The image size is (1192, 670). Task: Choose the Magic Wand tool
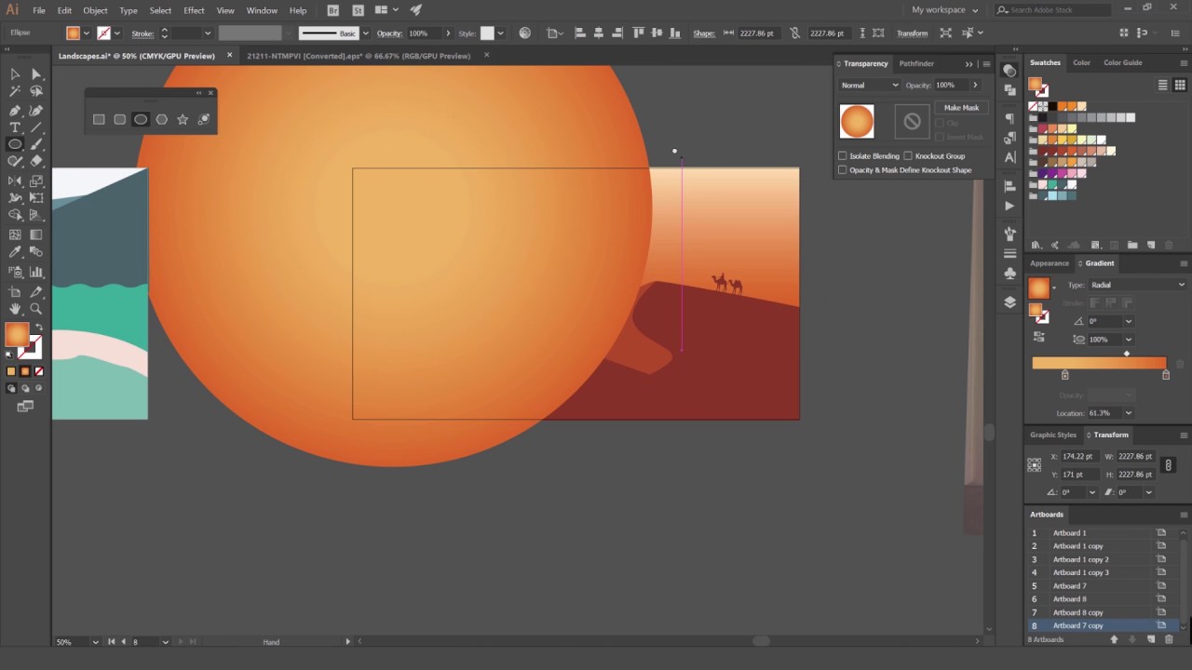point(15,91)
